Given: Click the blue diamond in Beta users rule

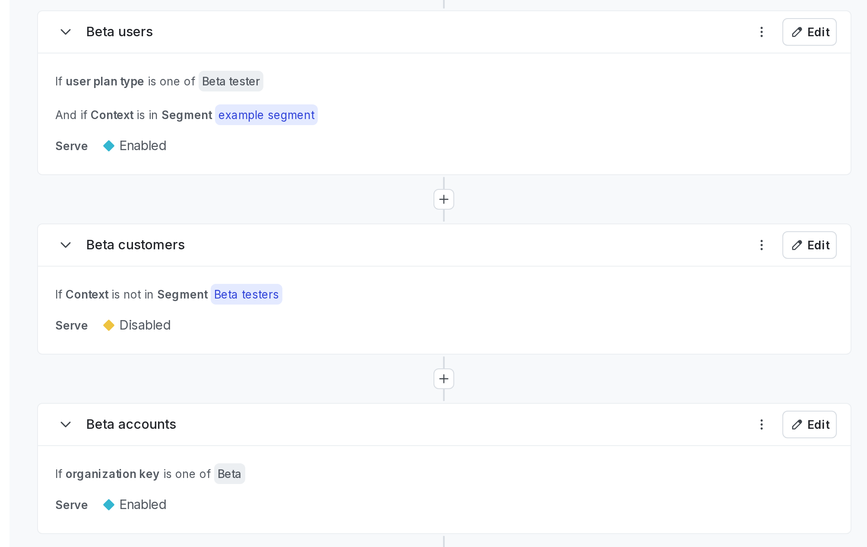Looking at the screenshot, I should point(109,146).
